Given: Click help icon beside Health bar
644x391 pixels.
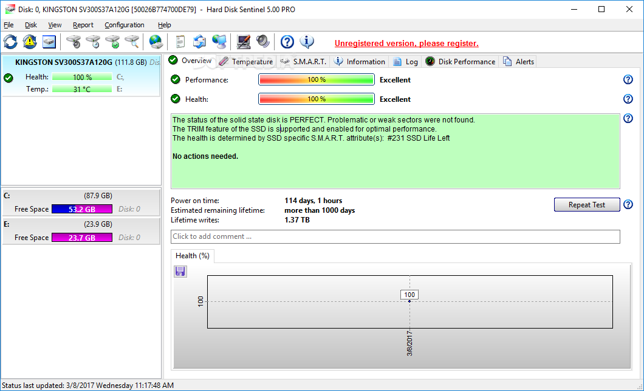Looking at the screenshot, I should (x=628, y=99).
